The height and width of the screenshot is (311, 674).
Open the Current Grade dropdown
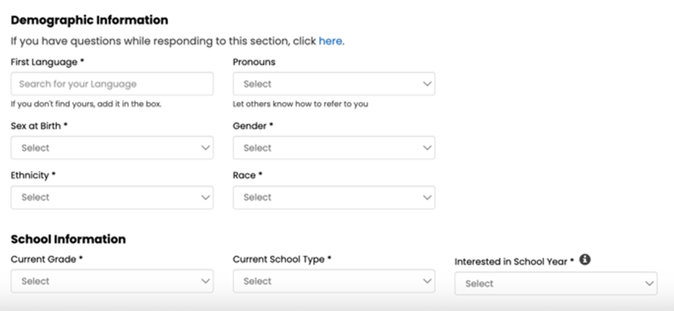pos(112,281)
